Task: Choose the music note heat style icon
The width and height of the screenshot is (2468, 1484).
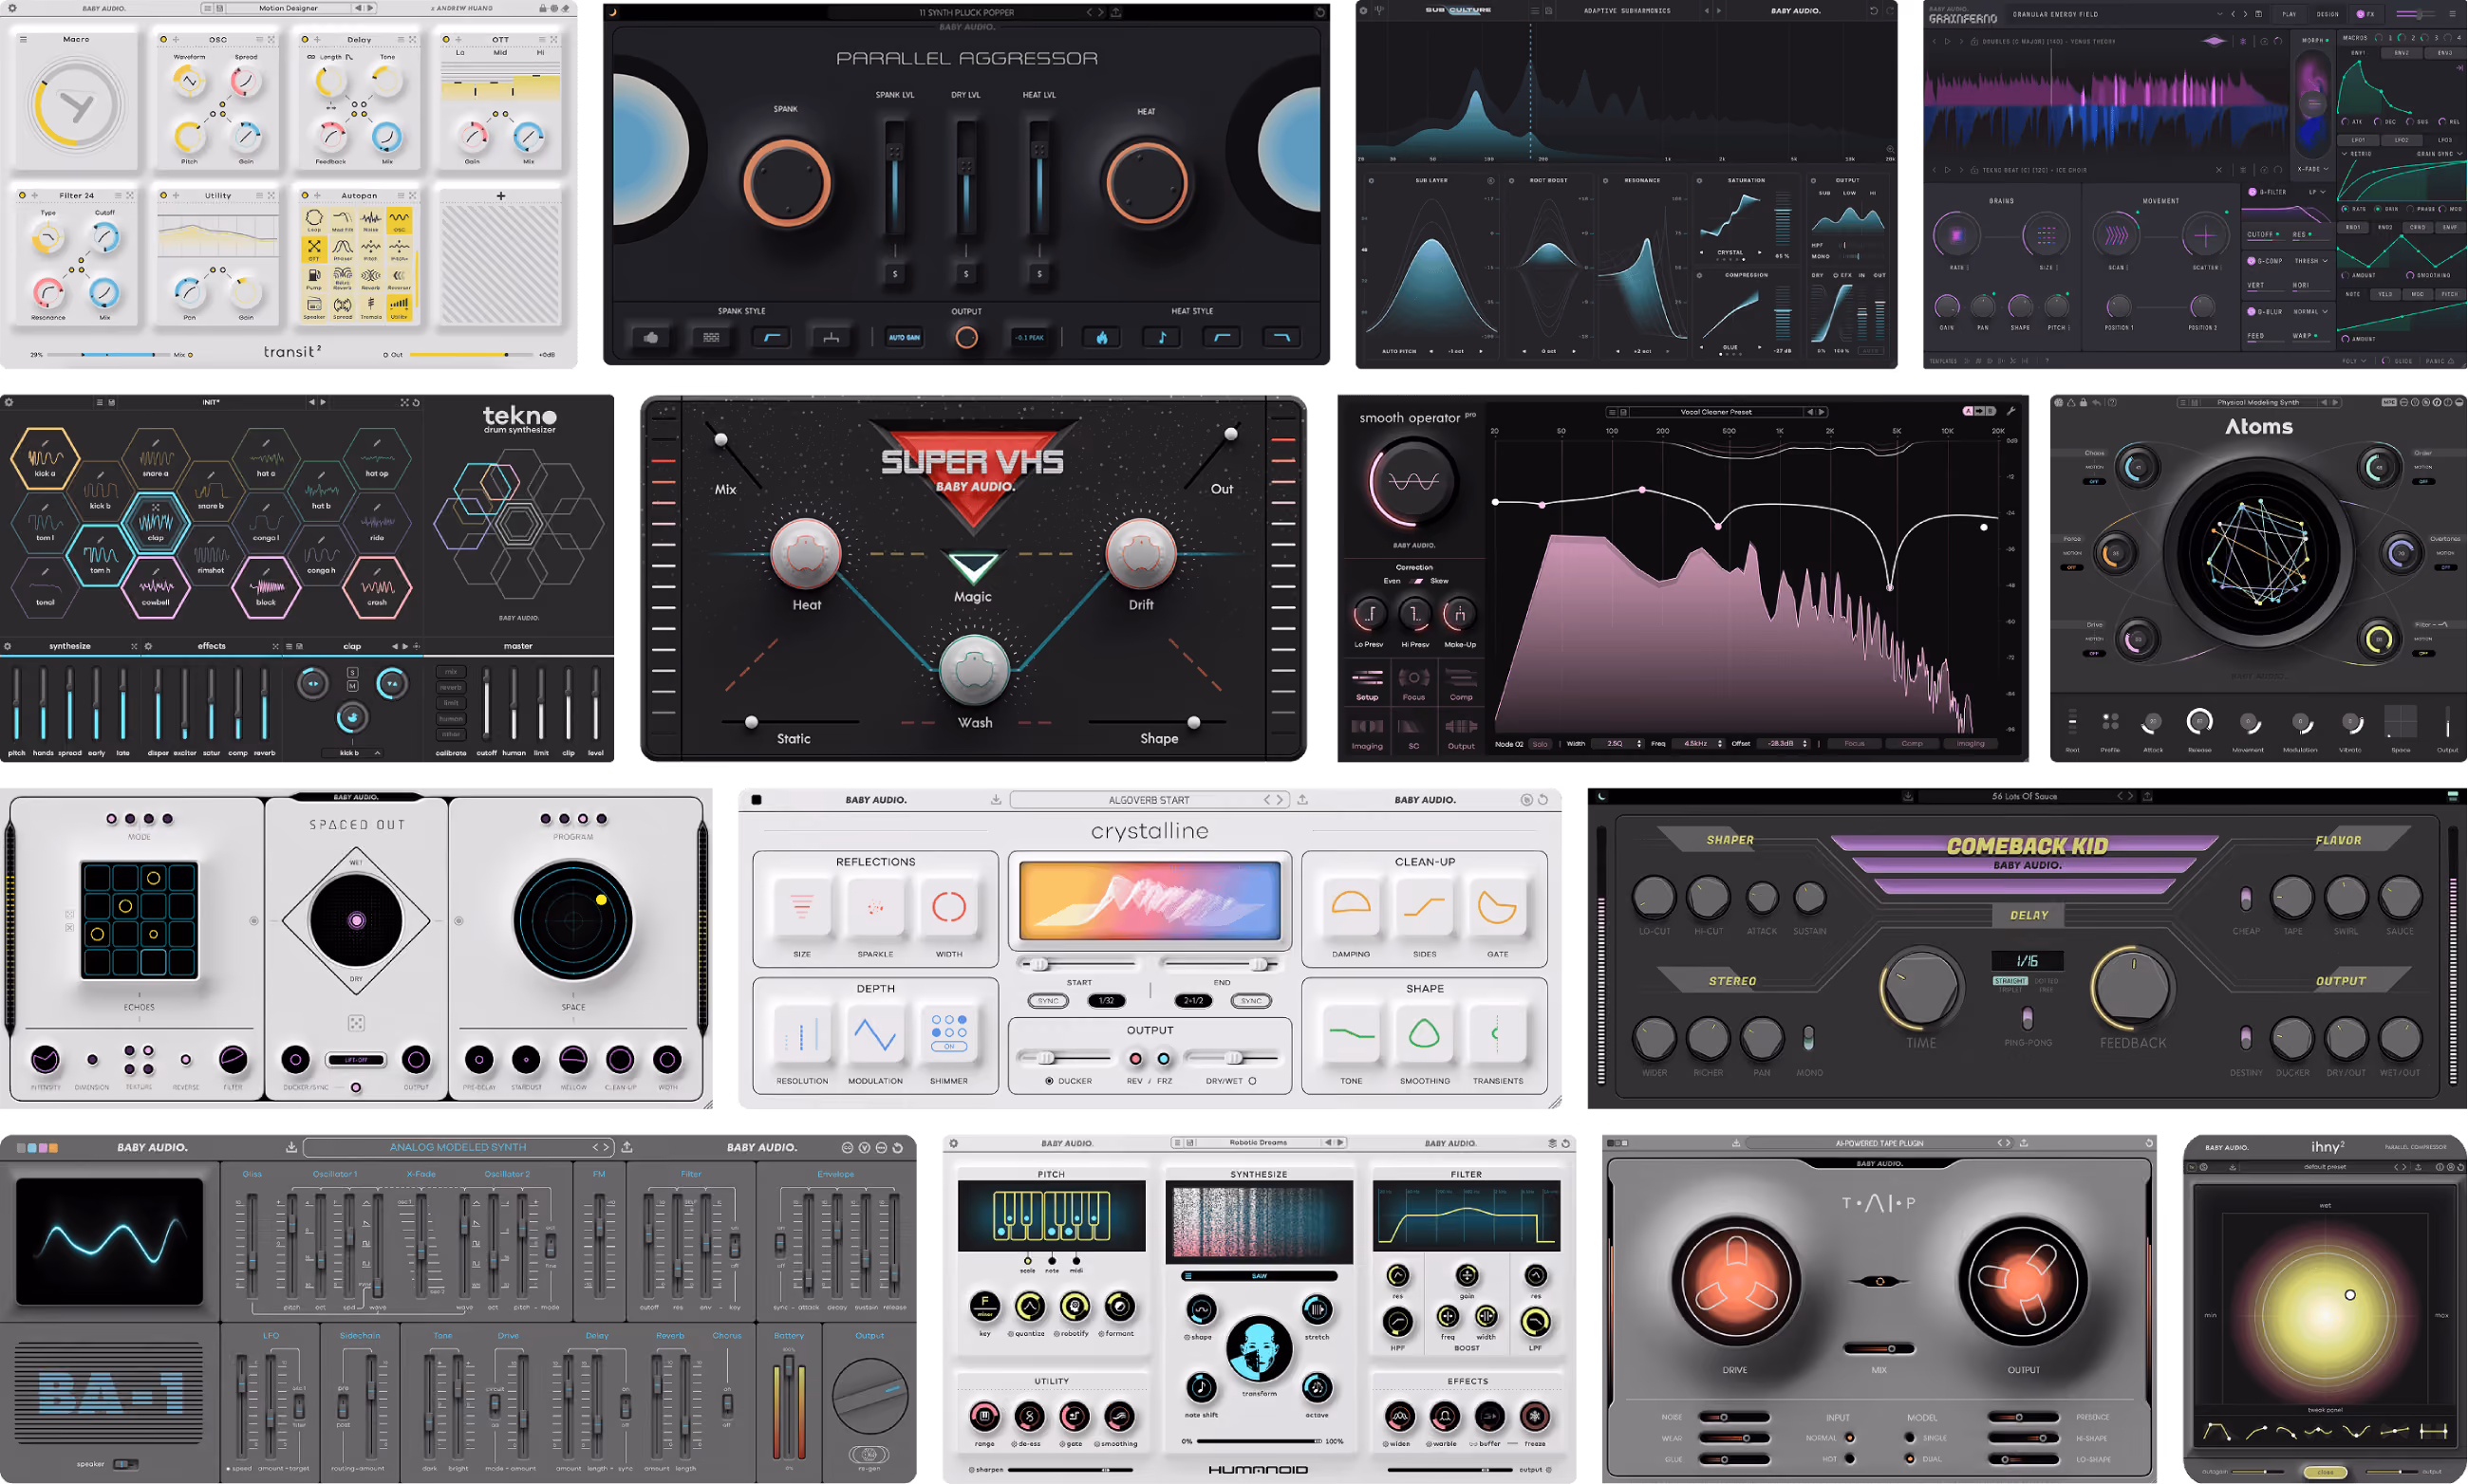Action: [x=1162, y=338]
